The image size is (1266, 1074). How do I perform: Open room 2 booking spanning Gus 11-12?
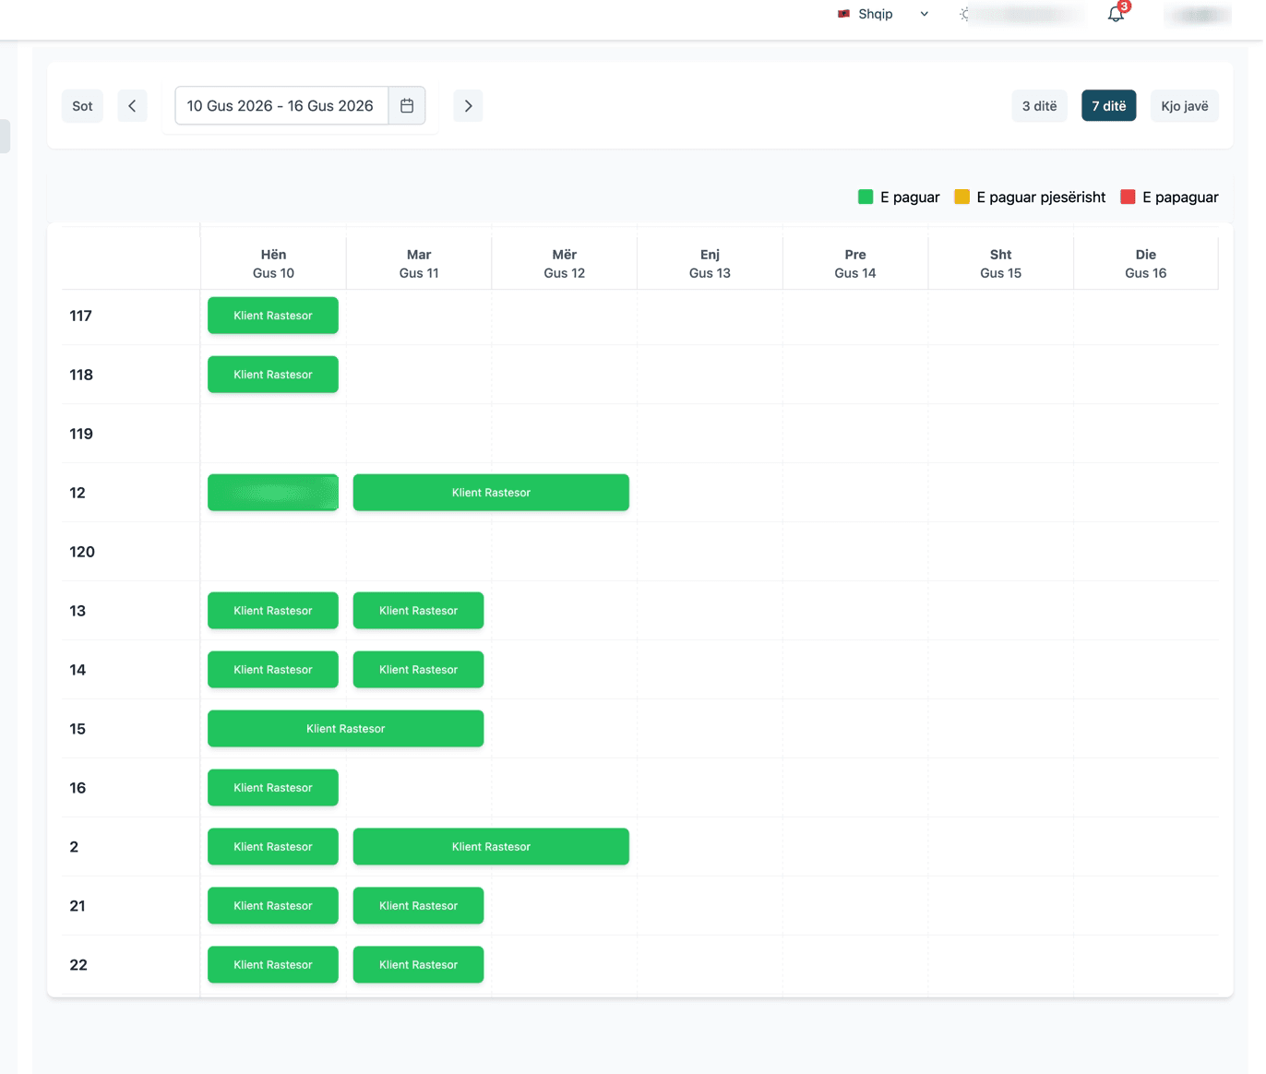click(x=491, y=847)
